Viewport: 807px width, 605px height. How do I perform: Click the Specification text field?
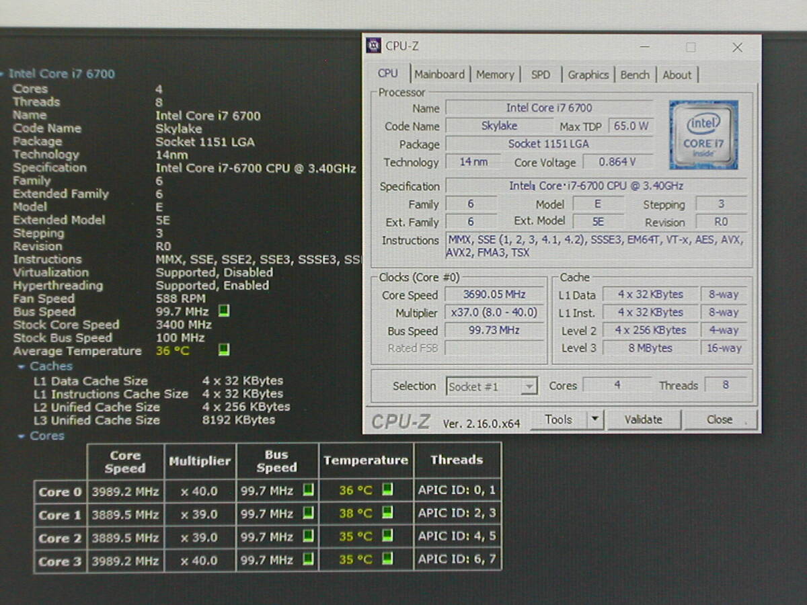[596, 186]
